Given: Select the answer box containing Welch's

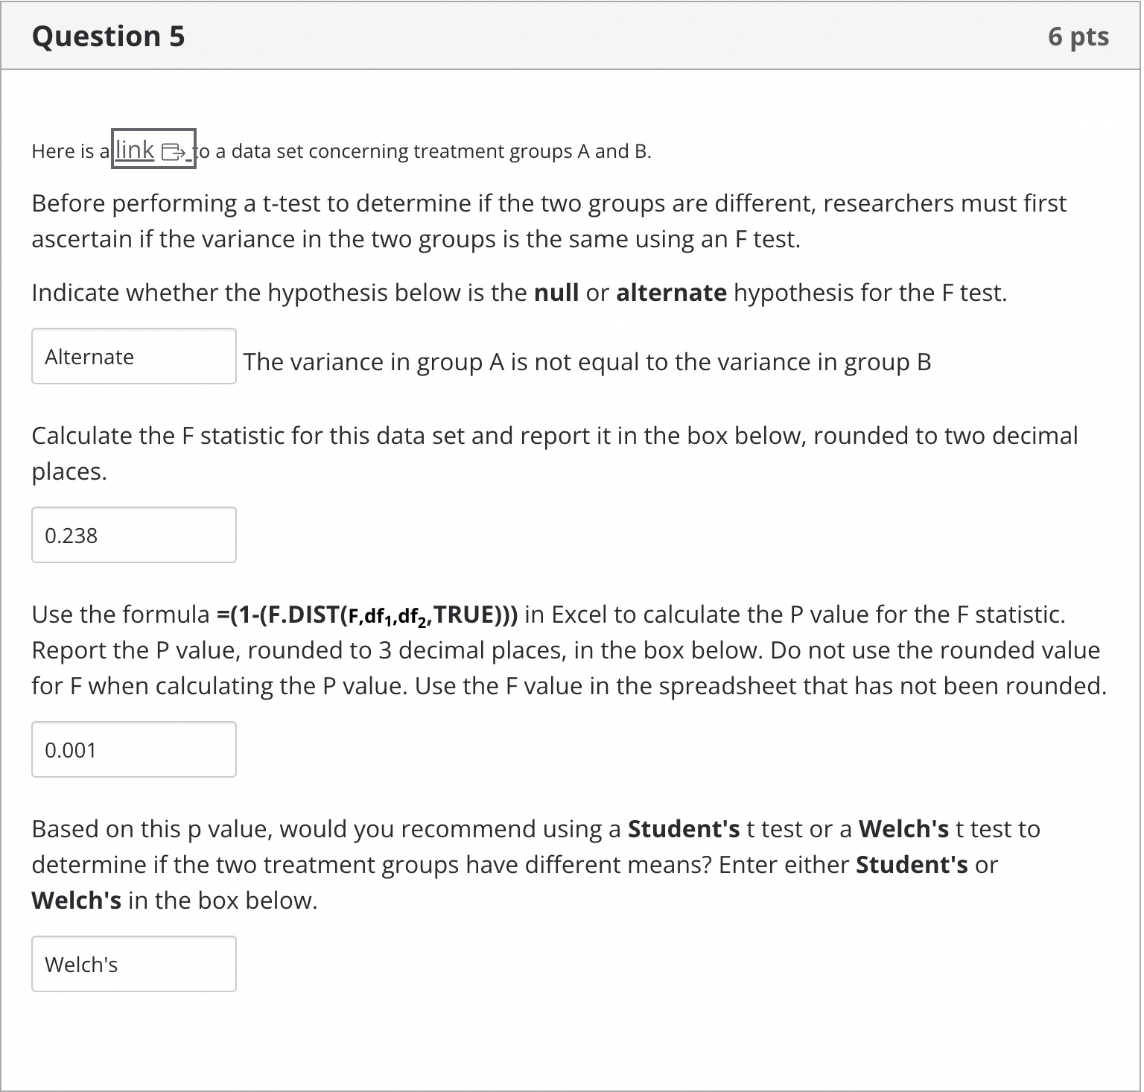Looking at the screenshot, I should pyautogui.click(x=134, y=964).
